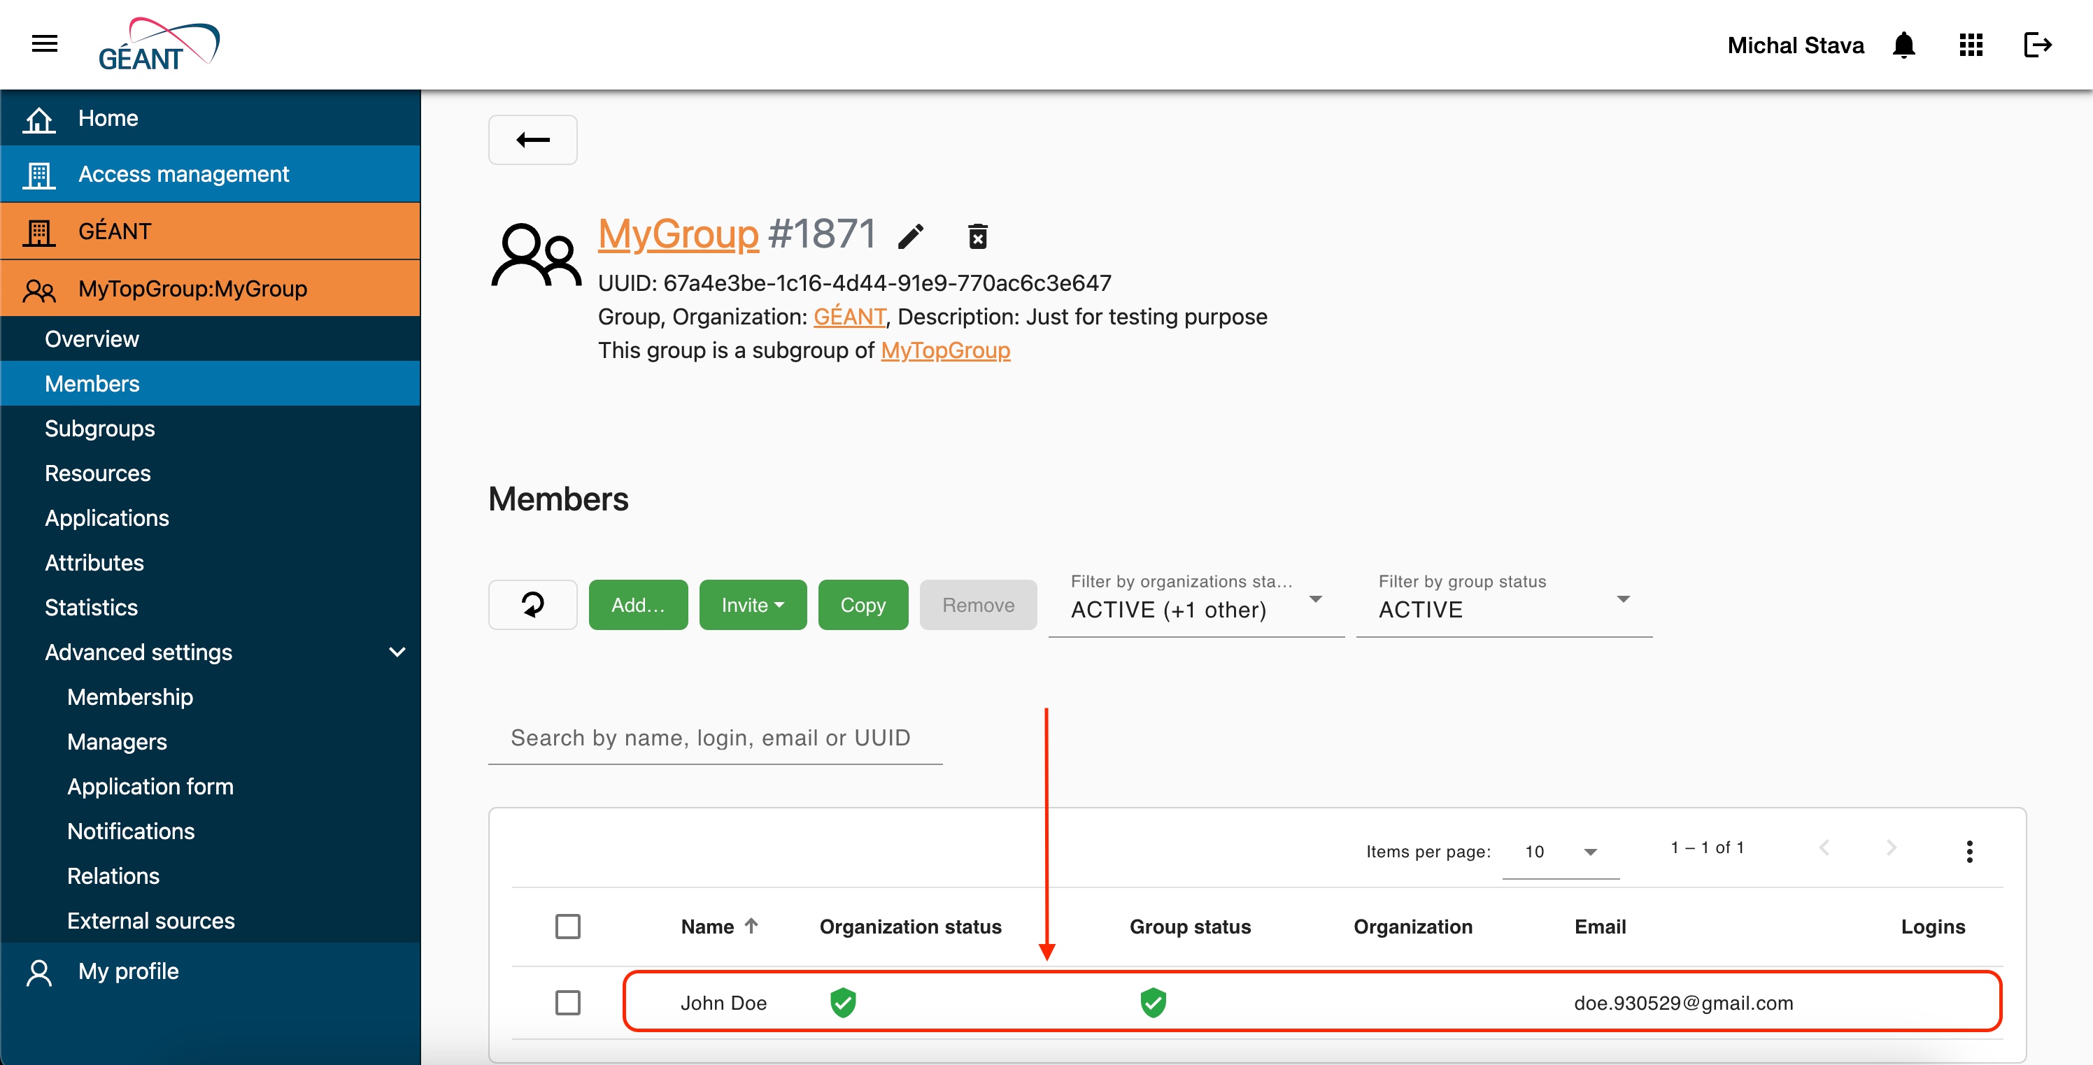Open the hamburger side menu

click(x=45, y=44)
